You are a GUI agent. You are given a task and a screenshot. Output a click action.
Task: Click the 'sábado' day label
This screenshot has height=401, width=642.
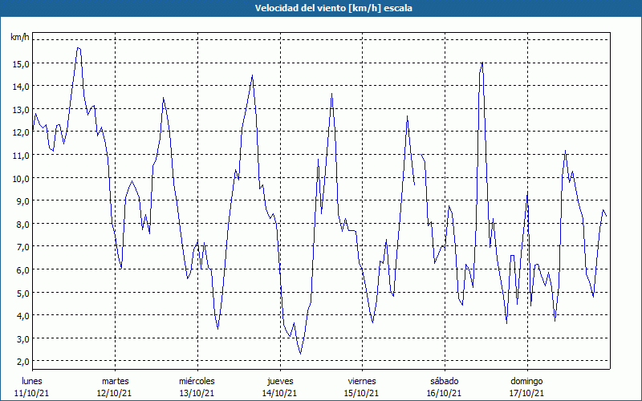(x=445, y=381)
